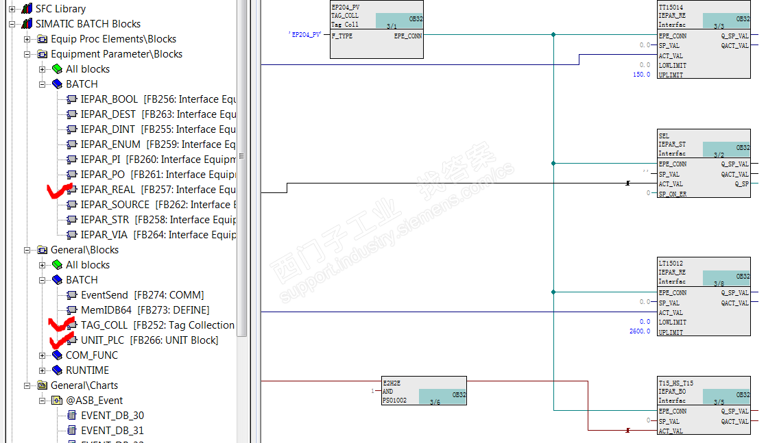Click the Equip Proc Elements folder icon
Screen dimensions: 779x443
[43, 39]
